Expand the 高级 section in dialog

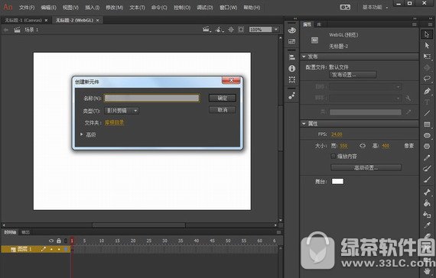(82, 134)
